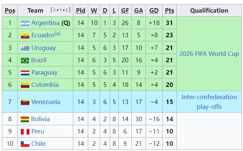Follow the Inter-confederation play-offs link
The width and height of the screenshot is (243, 151).
(209, 102)
